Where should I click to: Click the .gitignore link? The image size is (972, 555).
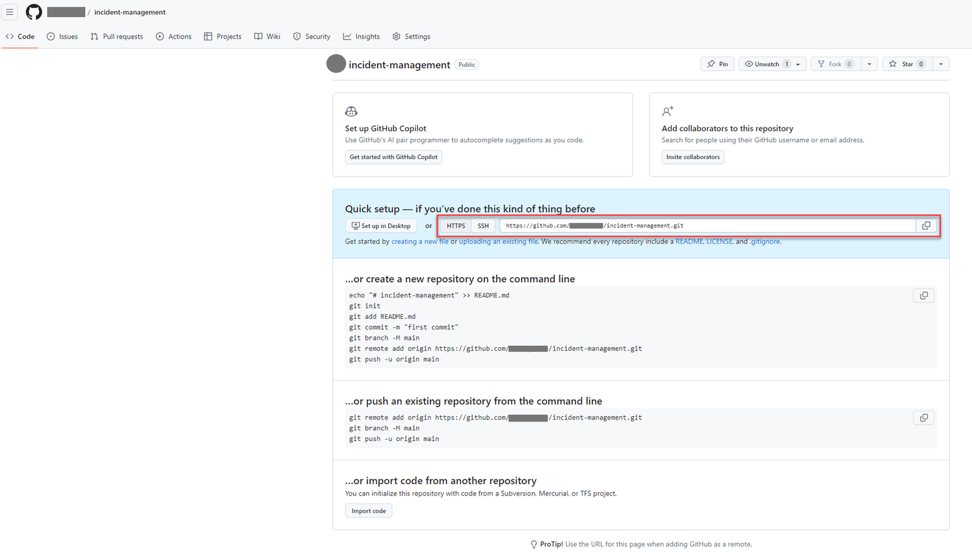(765, 241)
